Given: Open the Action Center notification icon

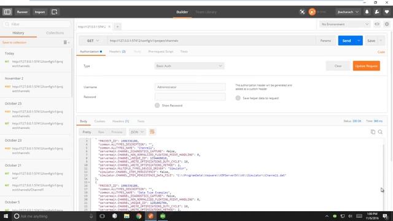Looking at the screenshot, I should [386, 216].
